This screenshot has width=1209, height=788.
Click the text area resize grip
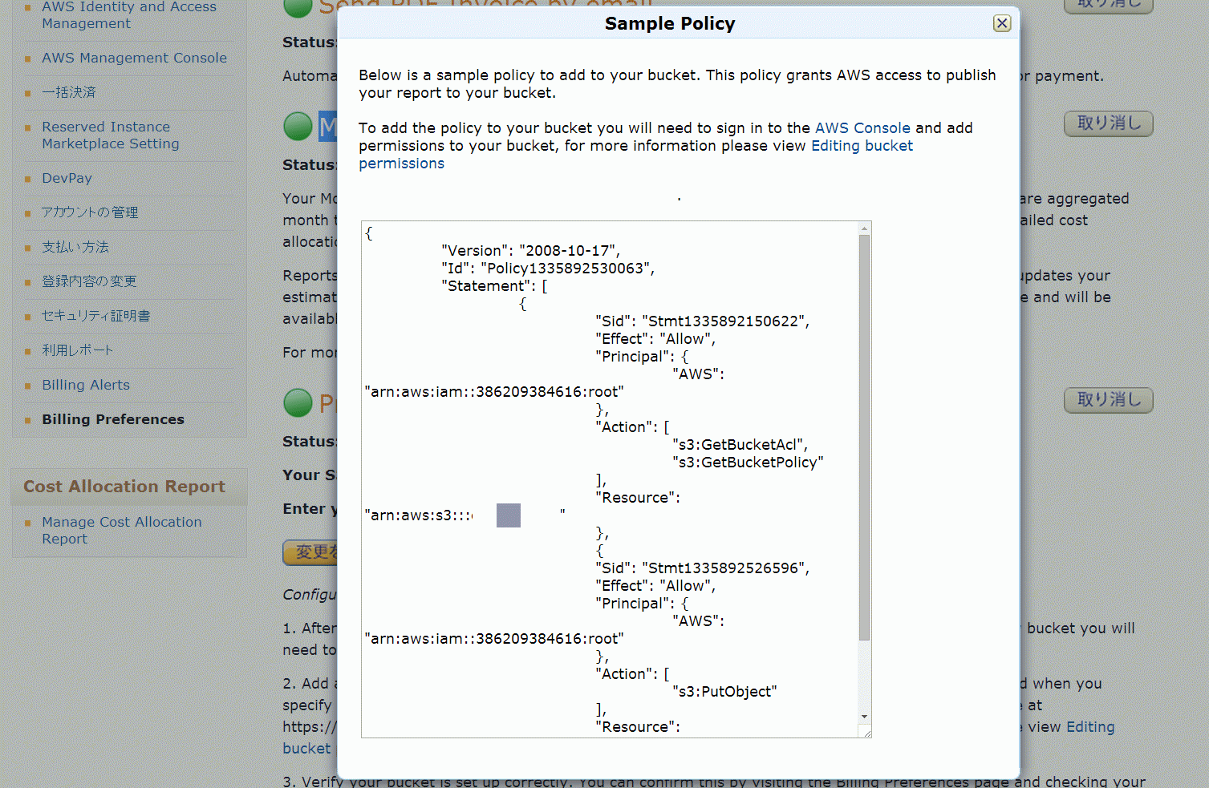pos(865,731)
